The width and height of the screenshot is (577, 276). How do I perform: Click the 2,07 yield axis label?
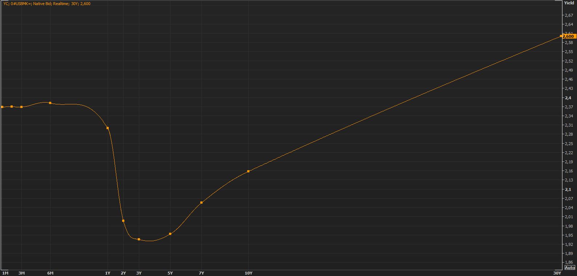[x=569, y=199]
